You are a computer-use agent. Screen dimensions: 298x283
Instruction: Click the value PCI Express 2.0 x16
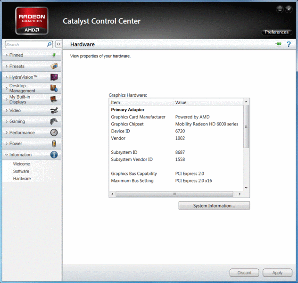[193, 181]
